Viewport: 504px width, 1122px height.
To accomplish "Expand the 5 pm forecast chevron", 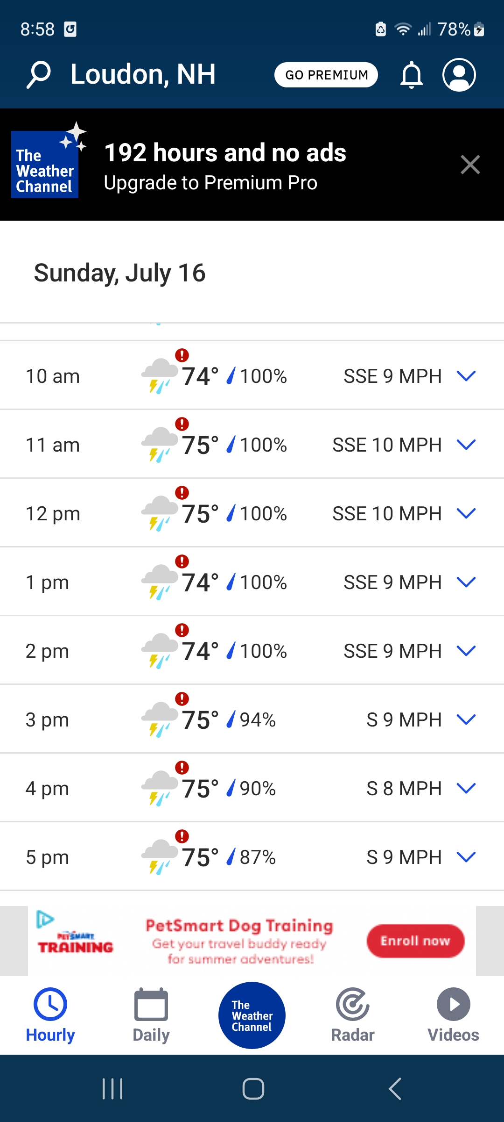I will point(466,857).
